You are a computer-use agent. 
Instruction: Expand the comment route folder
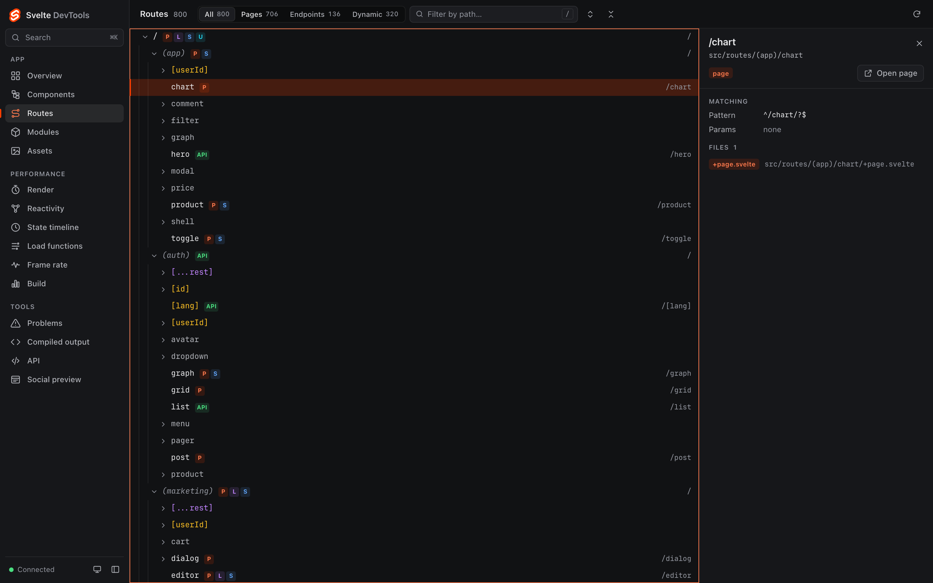click(163, 104)
